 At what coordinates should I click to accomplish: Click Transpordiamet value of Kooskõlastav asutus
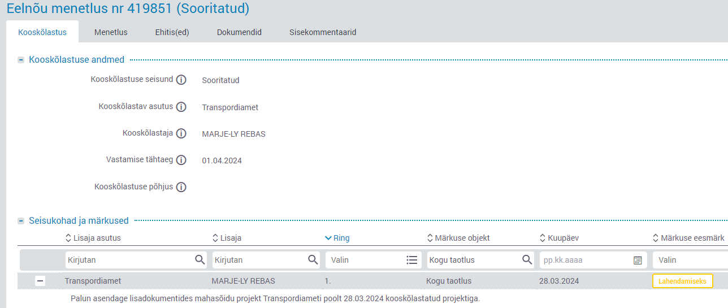click(230, 107)
